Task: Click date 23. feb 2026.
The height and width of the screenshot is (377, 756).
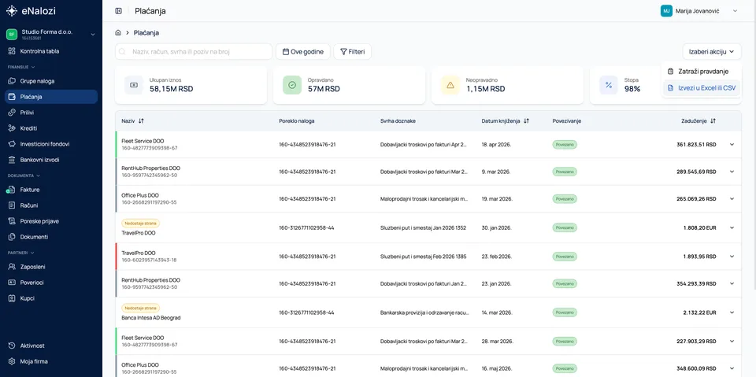Action: [496, 257]
